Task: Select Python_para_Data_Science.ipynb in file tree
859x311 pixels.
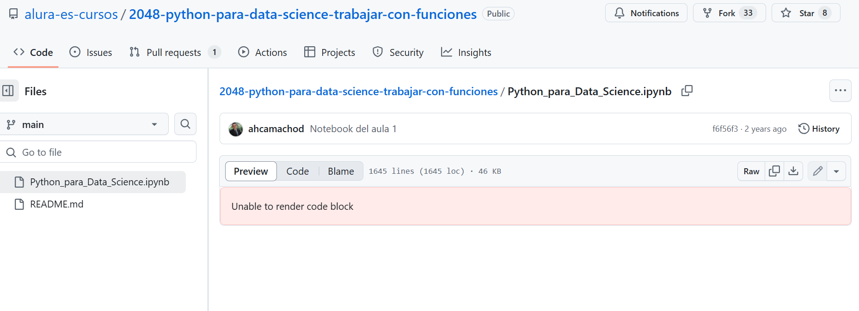Action: pyautogui.click(x=93, y=182)
